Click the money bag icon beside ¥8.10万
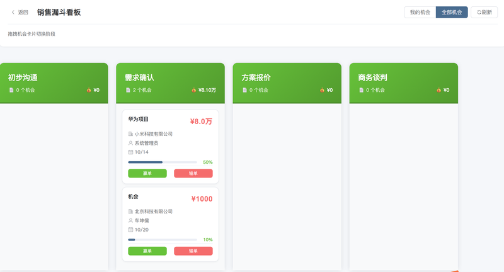 tap(194, 90)
